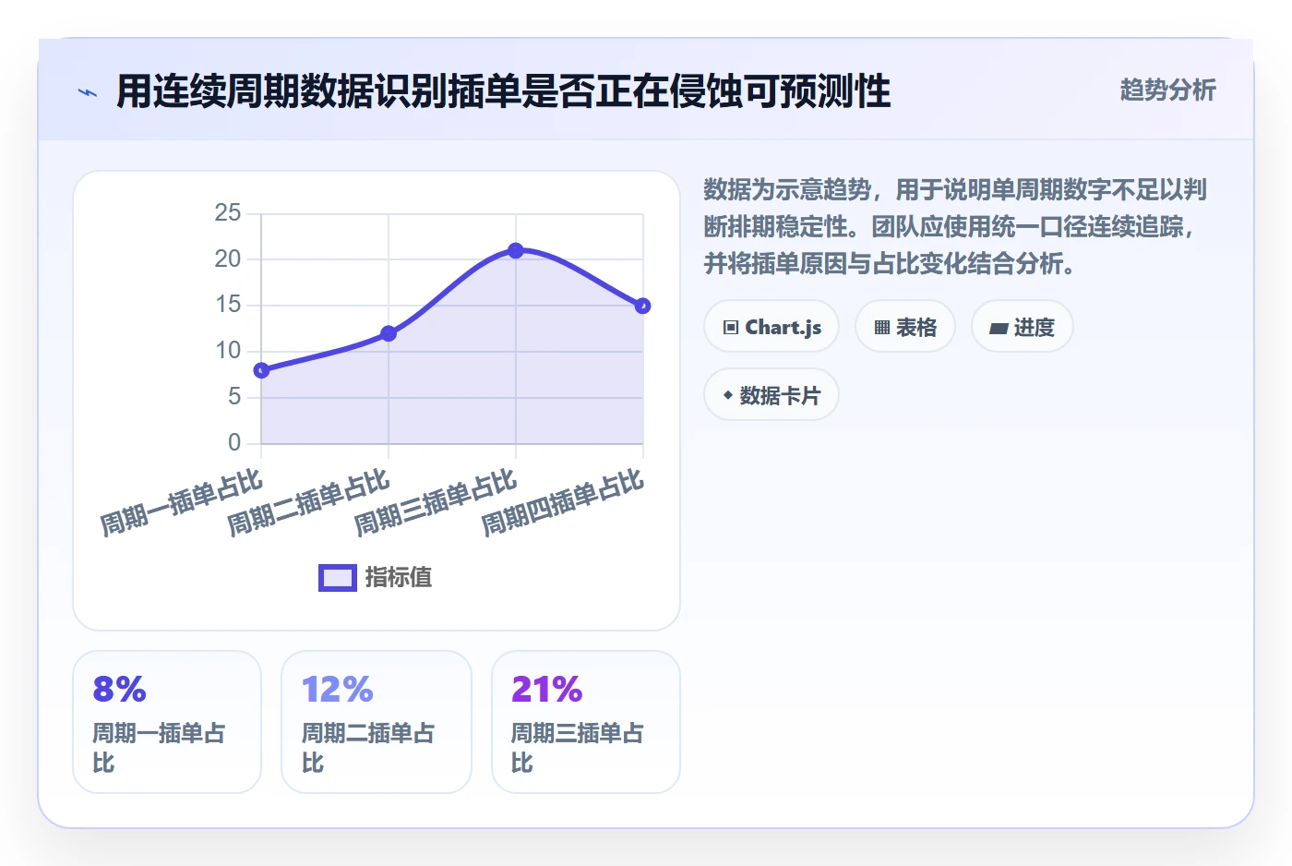Click the y-axis value 0
Viewport: 1292px width, 866px height.
(x=234, y=443)
